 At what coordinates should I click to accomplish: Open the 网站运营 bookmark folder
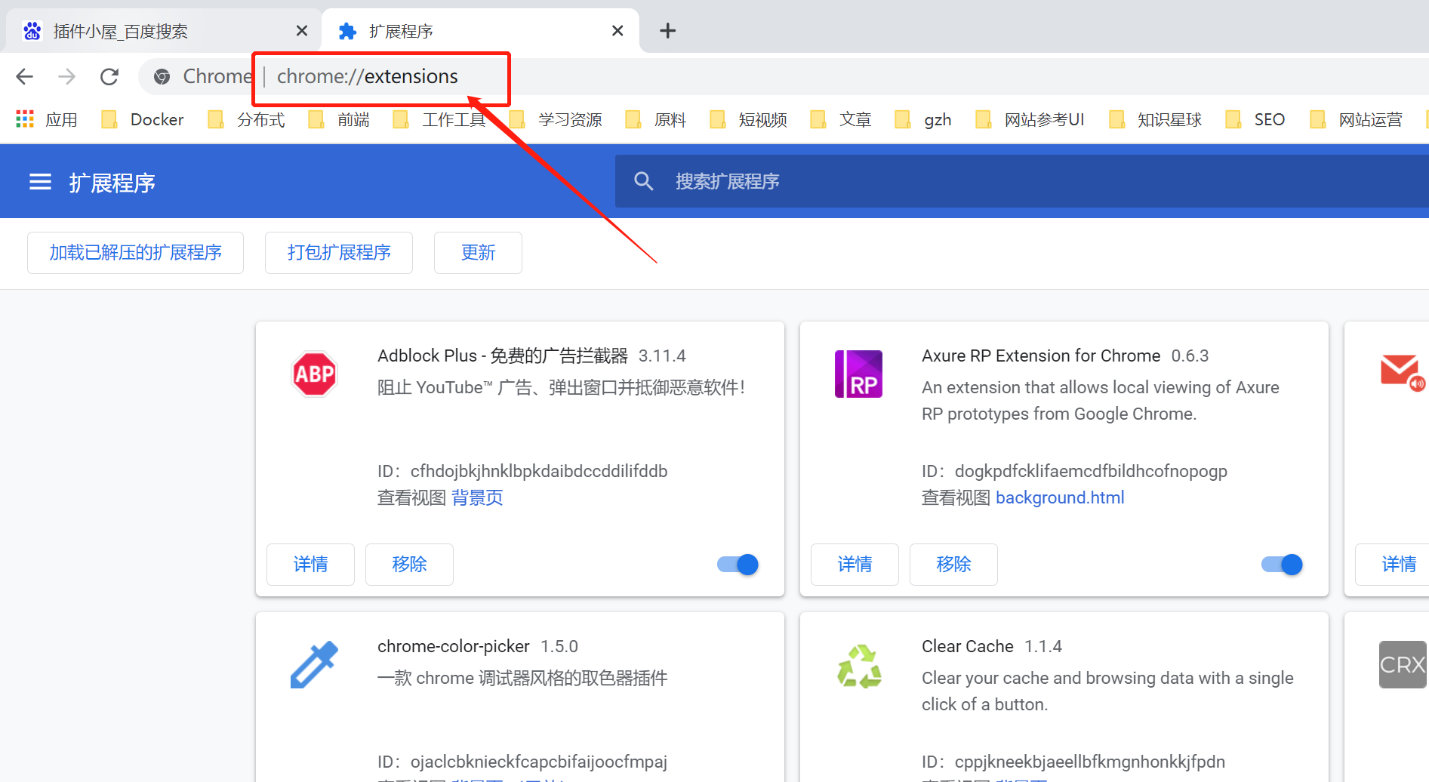tap(1356, 119)
